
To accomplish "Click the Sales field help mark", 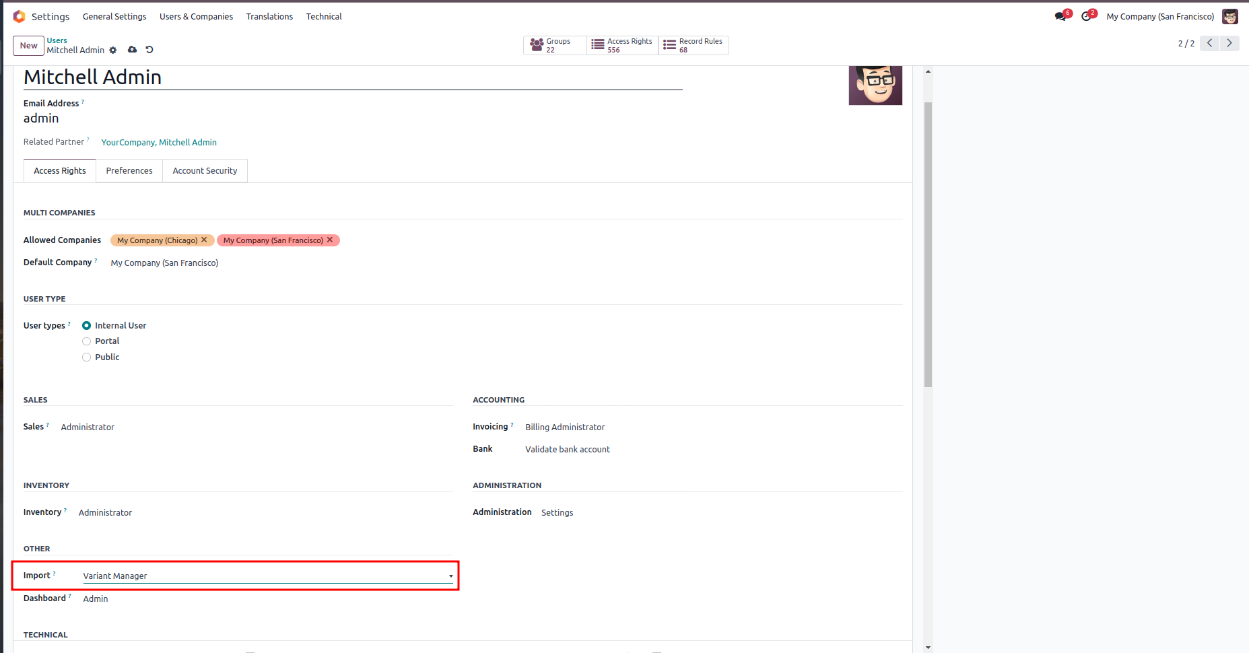I will (x=47, y=425).
